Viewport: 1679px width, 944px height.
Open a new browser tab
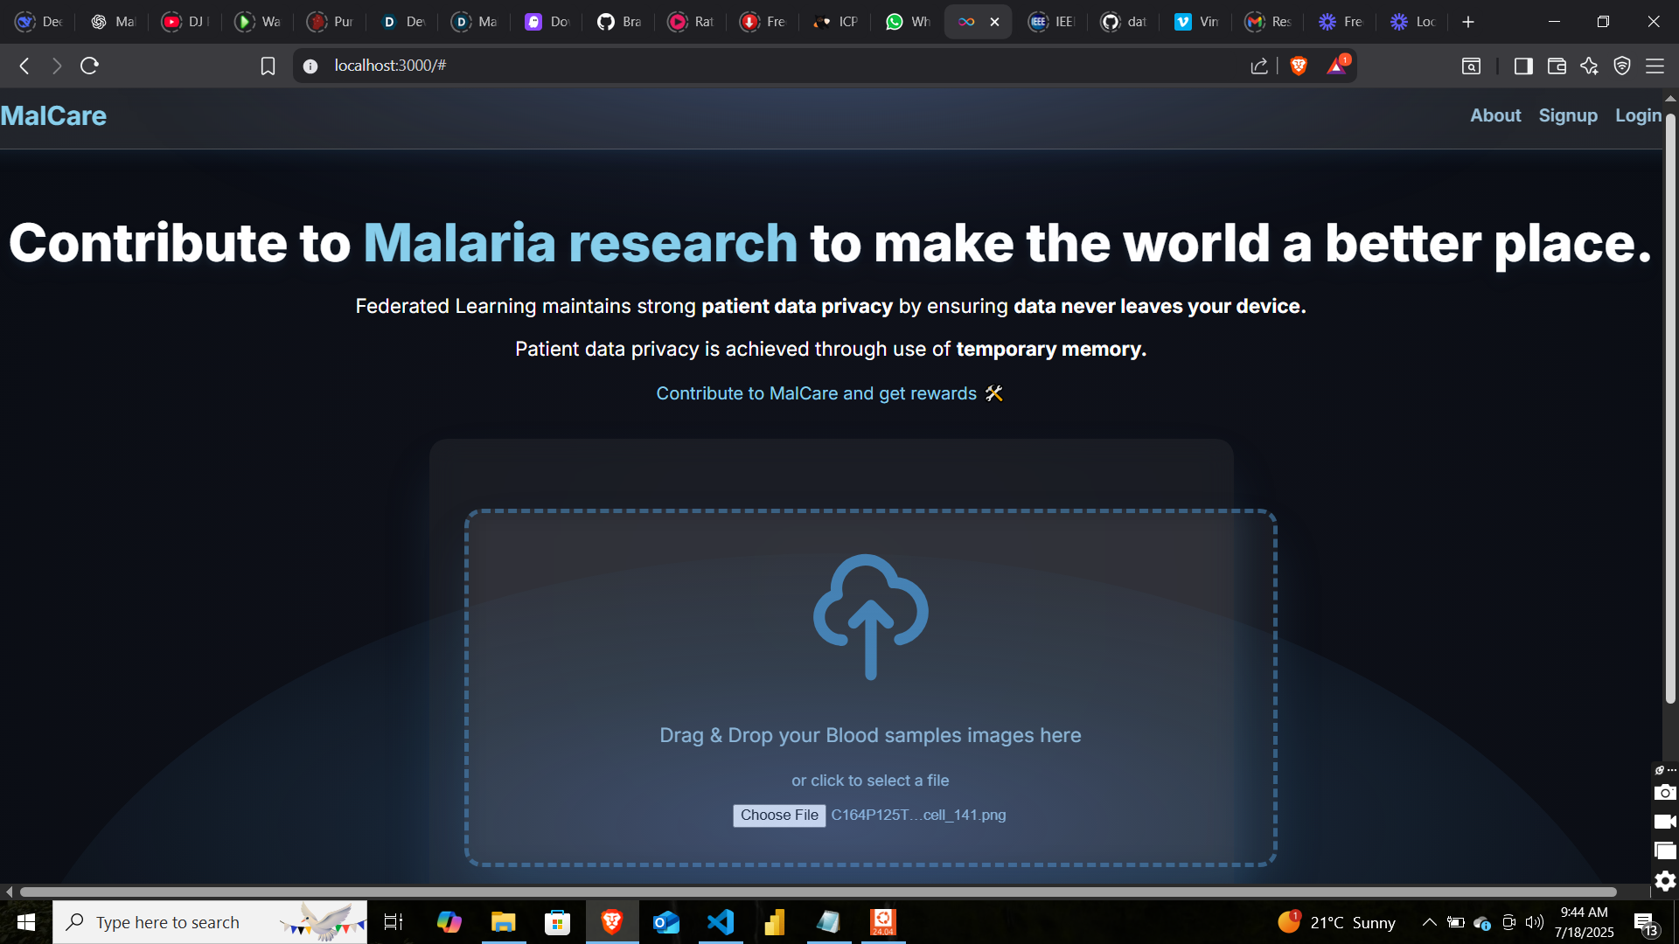(1468, 22)
